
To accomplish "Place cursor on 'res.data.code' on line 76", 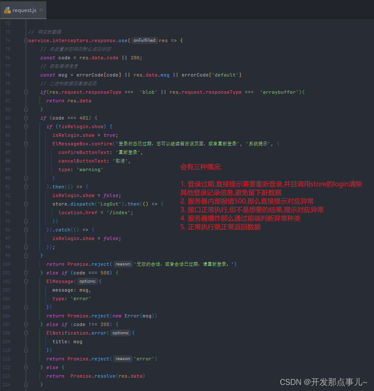I will [x=99, y=58].
